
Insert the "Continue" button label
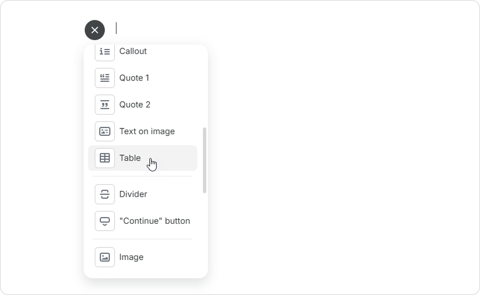pos(154,221)
